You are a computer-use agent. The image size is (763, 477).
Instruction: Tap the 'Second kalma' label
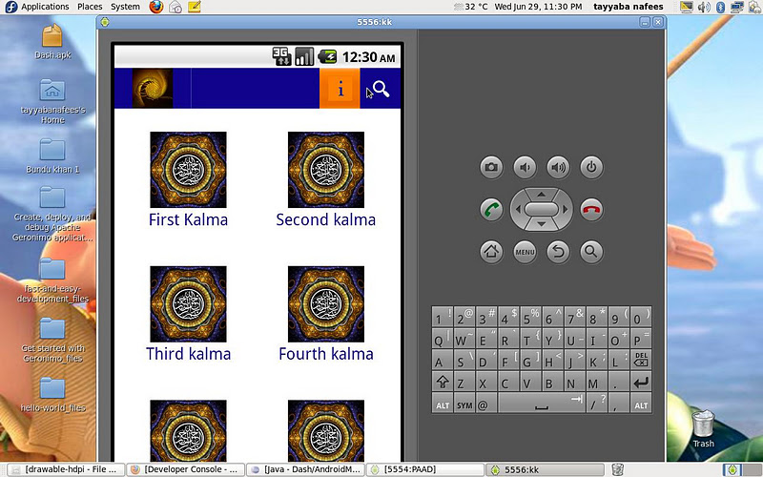click(326, 219)
